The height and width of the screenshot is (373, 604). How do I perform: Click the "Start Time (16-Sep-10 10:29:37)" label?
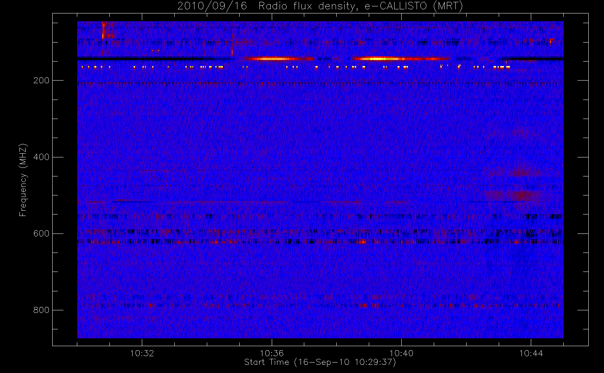(320, 362)
